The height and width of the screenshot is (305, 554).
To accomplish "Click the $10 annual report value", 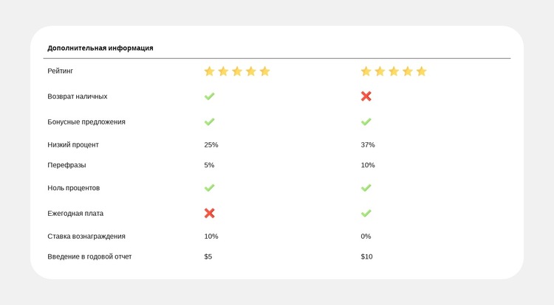I will pyautogui.click(x=366, y=256).
